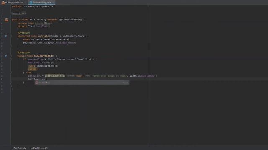Click the pressedTime field declaration
This screenshot has width=268, height=150.
[x=43, y=23]
